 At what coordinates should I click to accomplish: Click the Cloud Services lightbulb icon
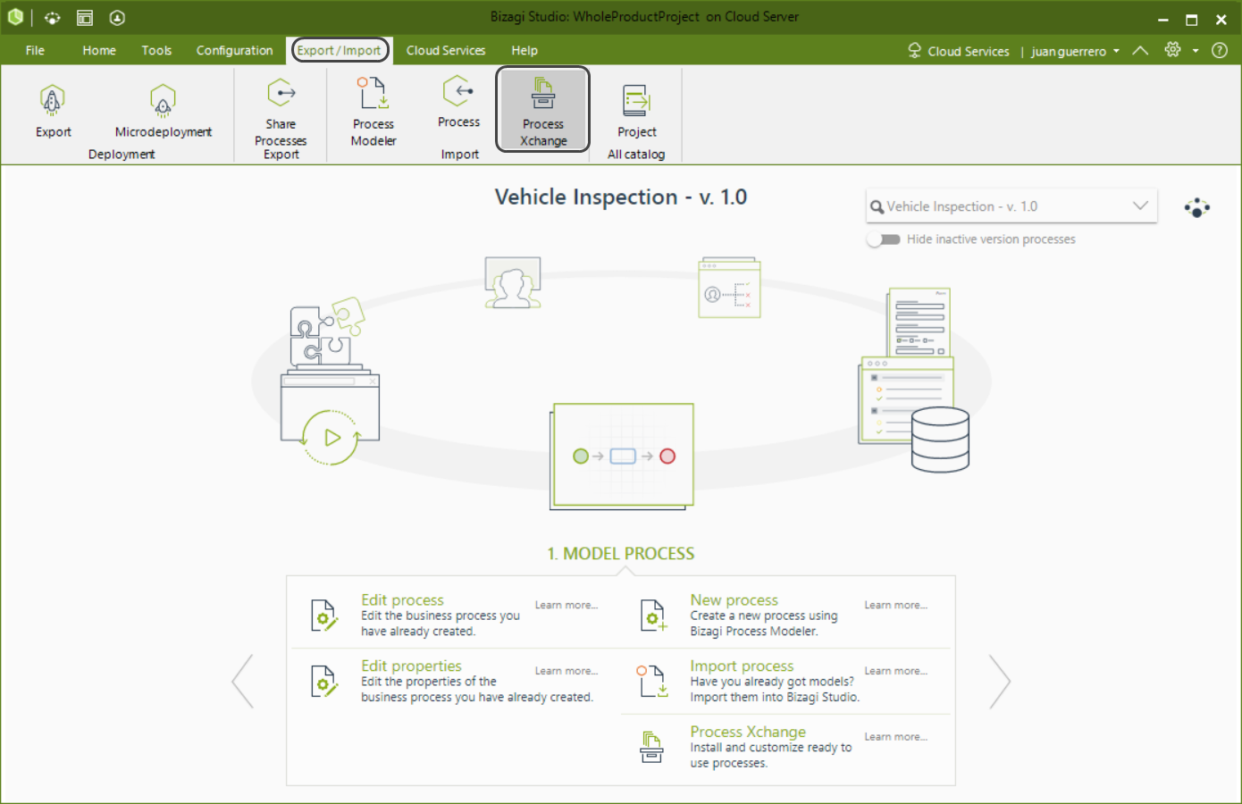[914, 50]
